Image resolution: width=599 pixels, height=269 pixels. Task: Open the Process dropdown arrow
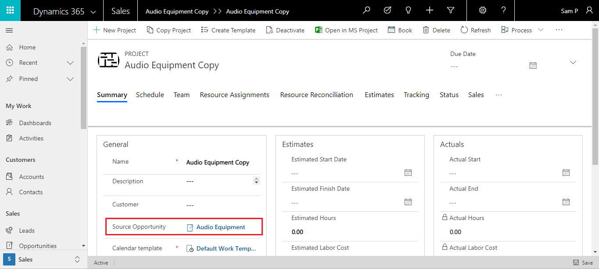coord(541,30)
